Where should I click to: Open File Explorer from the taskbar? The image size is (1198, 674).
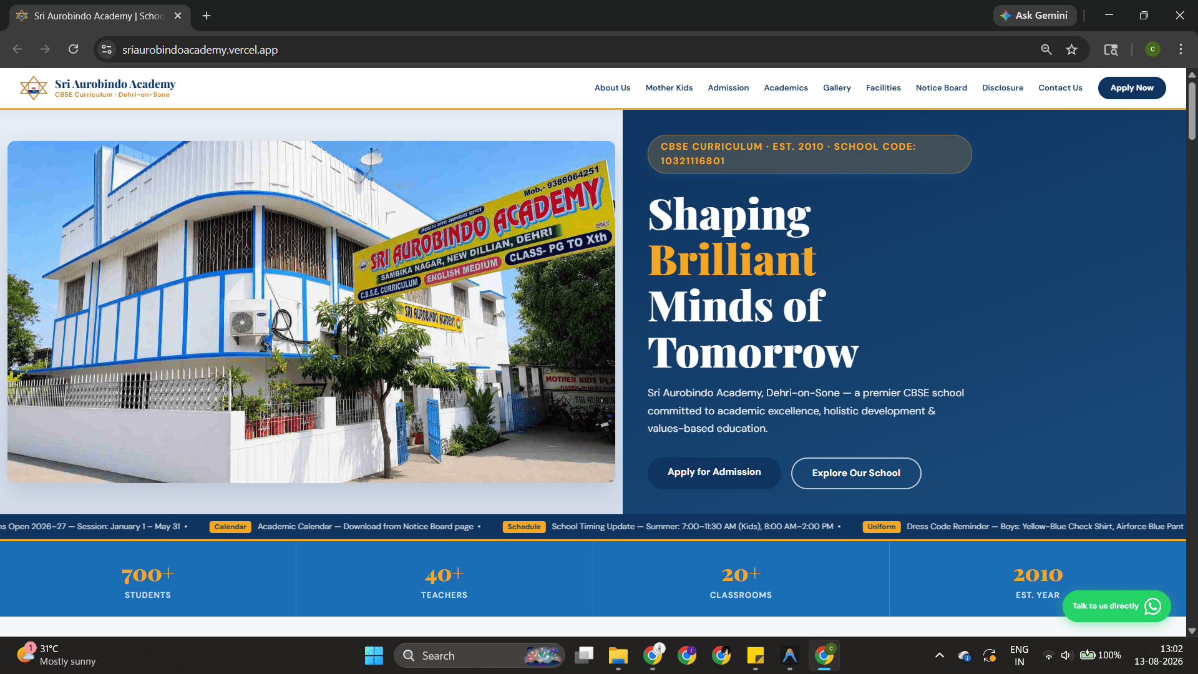tap(618, 655)
